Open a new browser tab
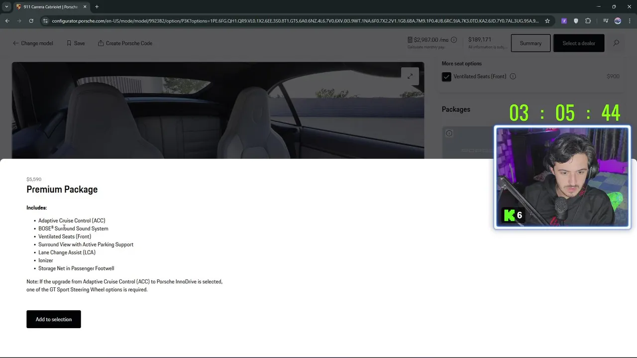The width and height of the screenshot is (637, 358). pyautogui.click(x=97, y=6)
